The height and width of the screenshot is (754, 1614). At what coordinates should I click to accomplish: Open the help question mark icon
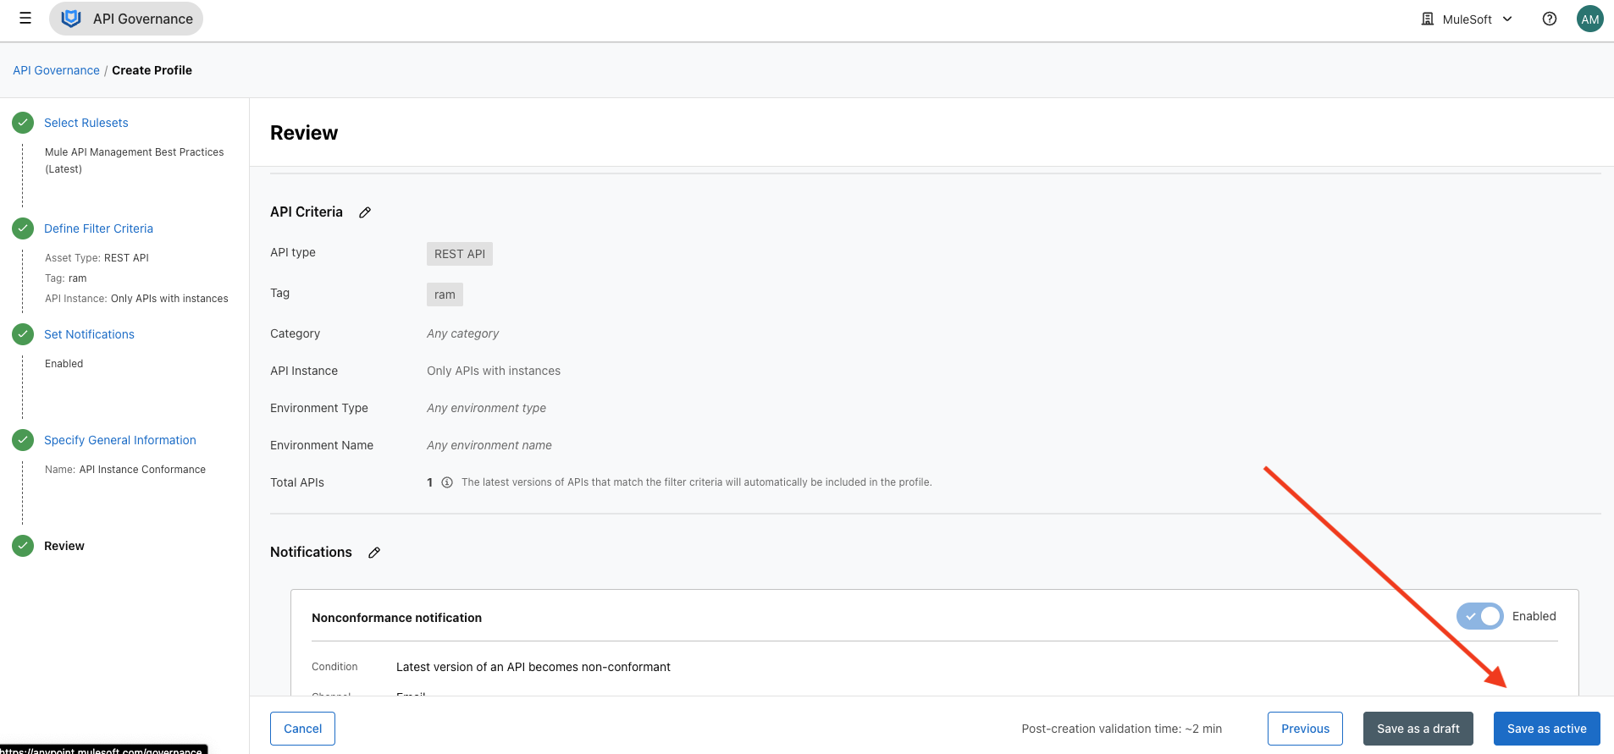pos(1549,19)
